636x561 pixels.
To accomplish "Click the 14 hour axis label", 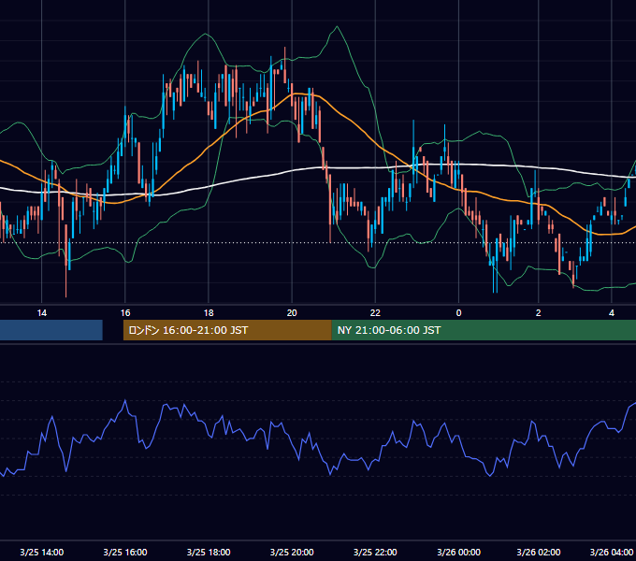I will tap(42, 313).
